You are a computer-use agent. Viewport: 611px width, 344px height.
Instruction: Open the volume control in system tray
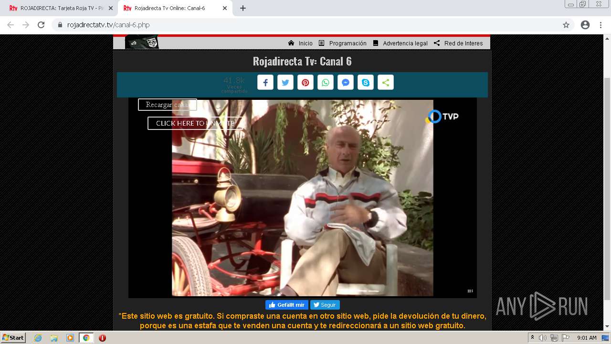click(x=543, y=338)
